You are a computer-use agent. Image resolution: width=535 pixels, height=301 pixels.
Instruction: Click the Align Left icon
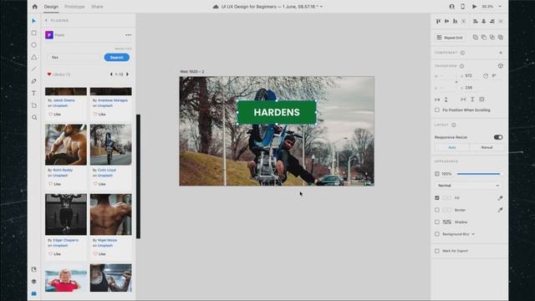tap(476, 21)
